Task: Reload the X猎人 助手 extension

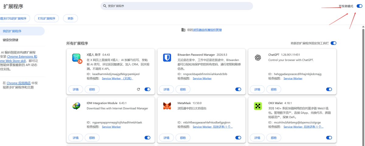Action: pos(139,89)
